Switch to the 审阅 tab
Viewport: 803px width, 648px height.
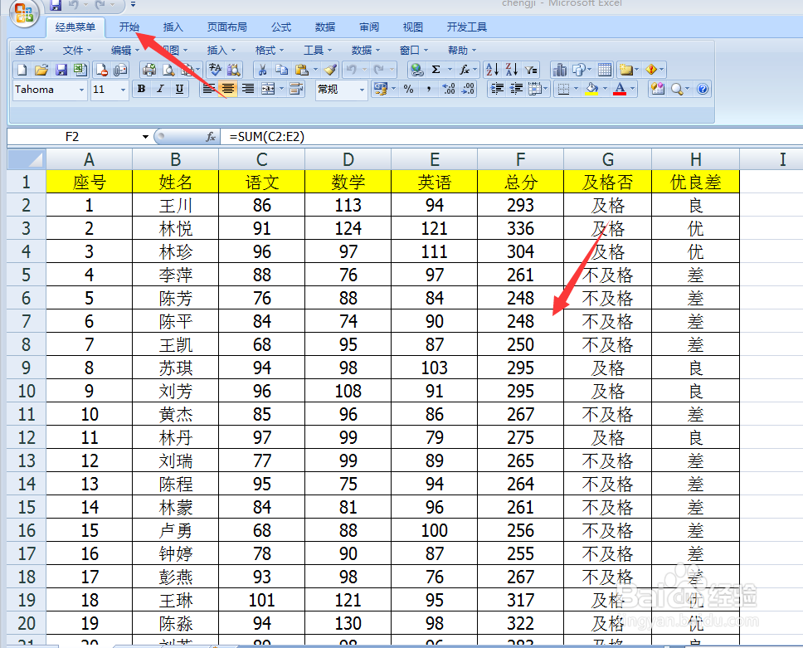(368, 27)
